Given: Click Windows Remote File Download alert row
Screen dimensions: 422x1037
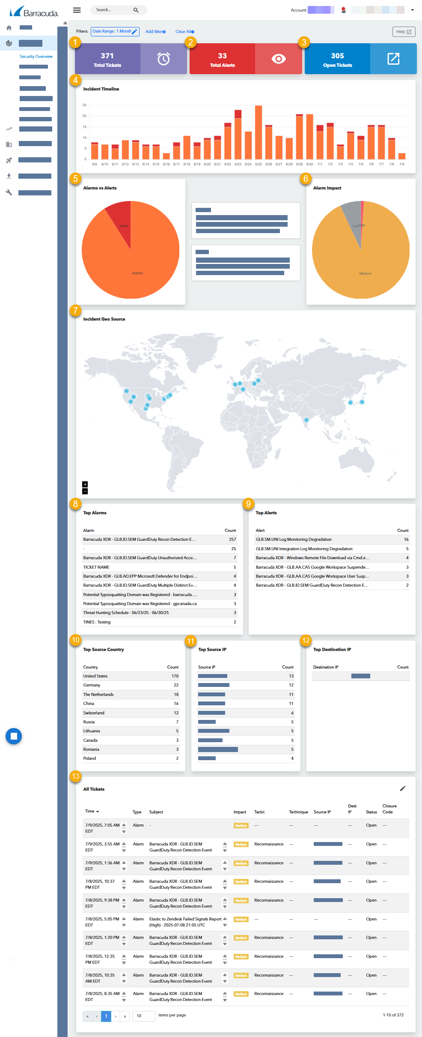Looking at the screenshot, I should point(332,558).
